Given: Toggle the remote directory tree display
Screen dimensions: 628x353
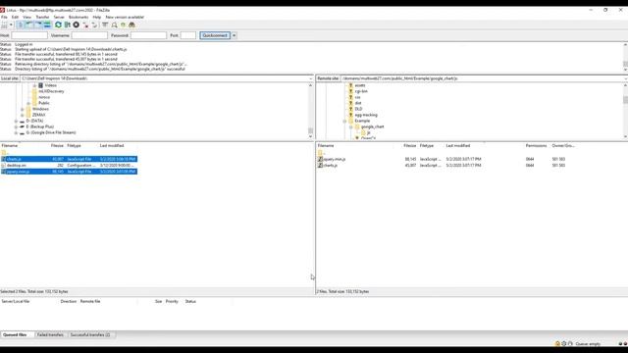Looking at the screenshot, I should (x=38, y=25).
